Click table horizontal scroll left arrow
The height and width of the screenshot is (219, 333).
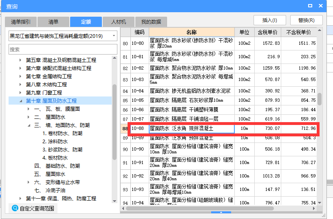(x=123, y=208)
